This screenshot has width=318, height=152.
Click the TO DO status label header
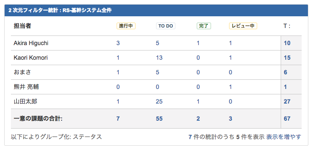[x=165, y=26]
